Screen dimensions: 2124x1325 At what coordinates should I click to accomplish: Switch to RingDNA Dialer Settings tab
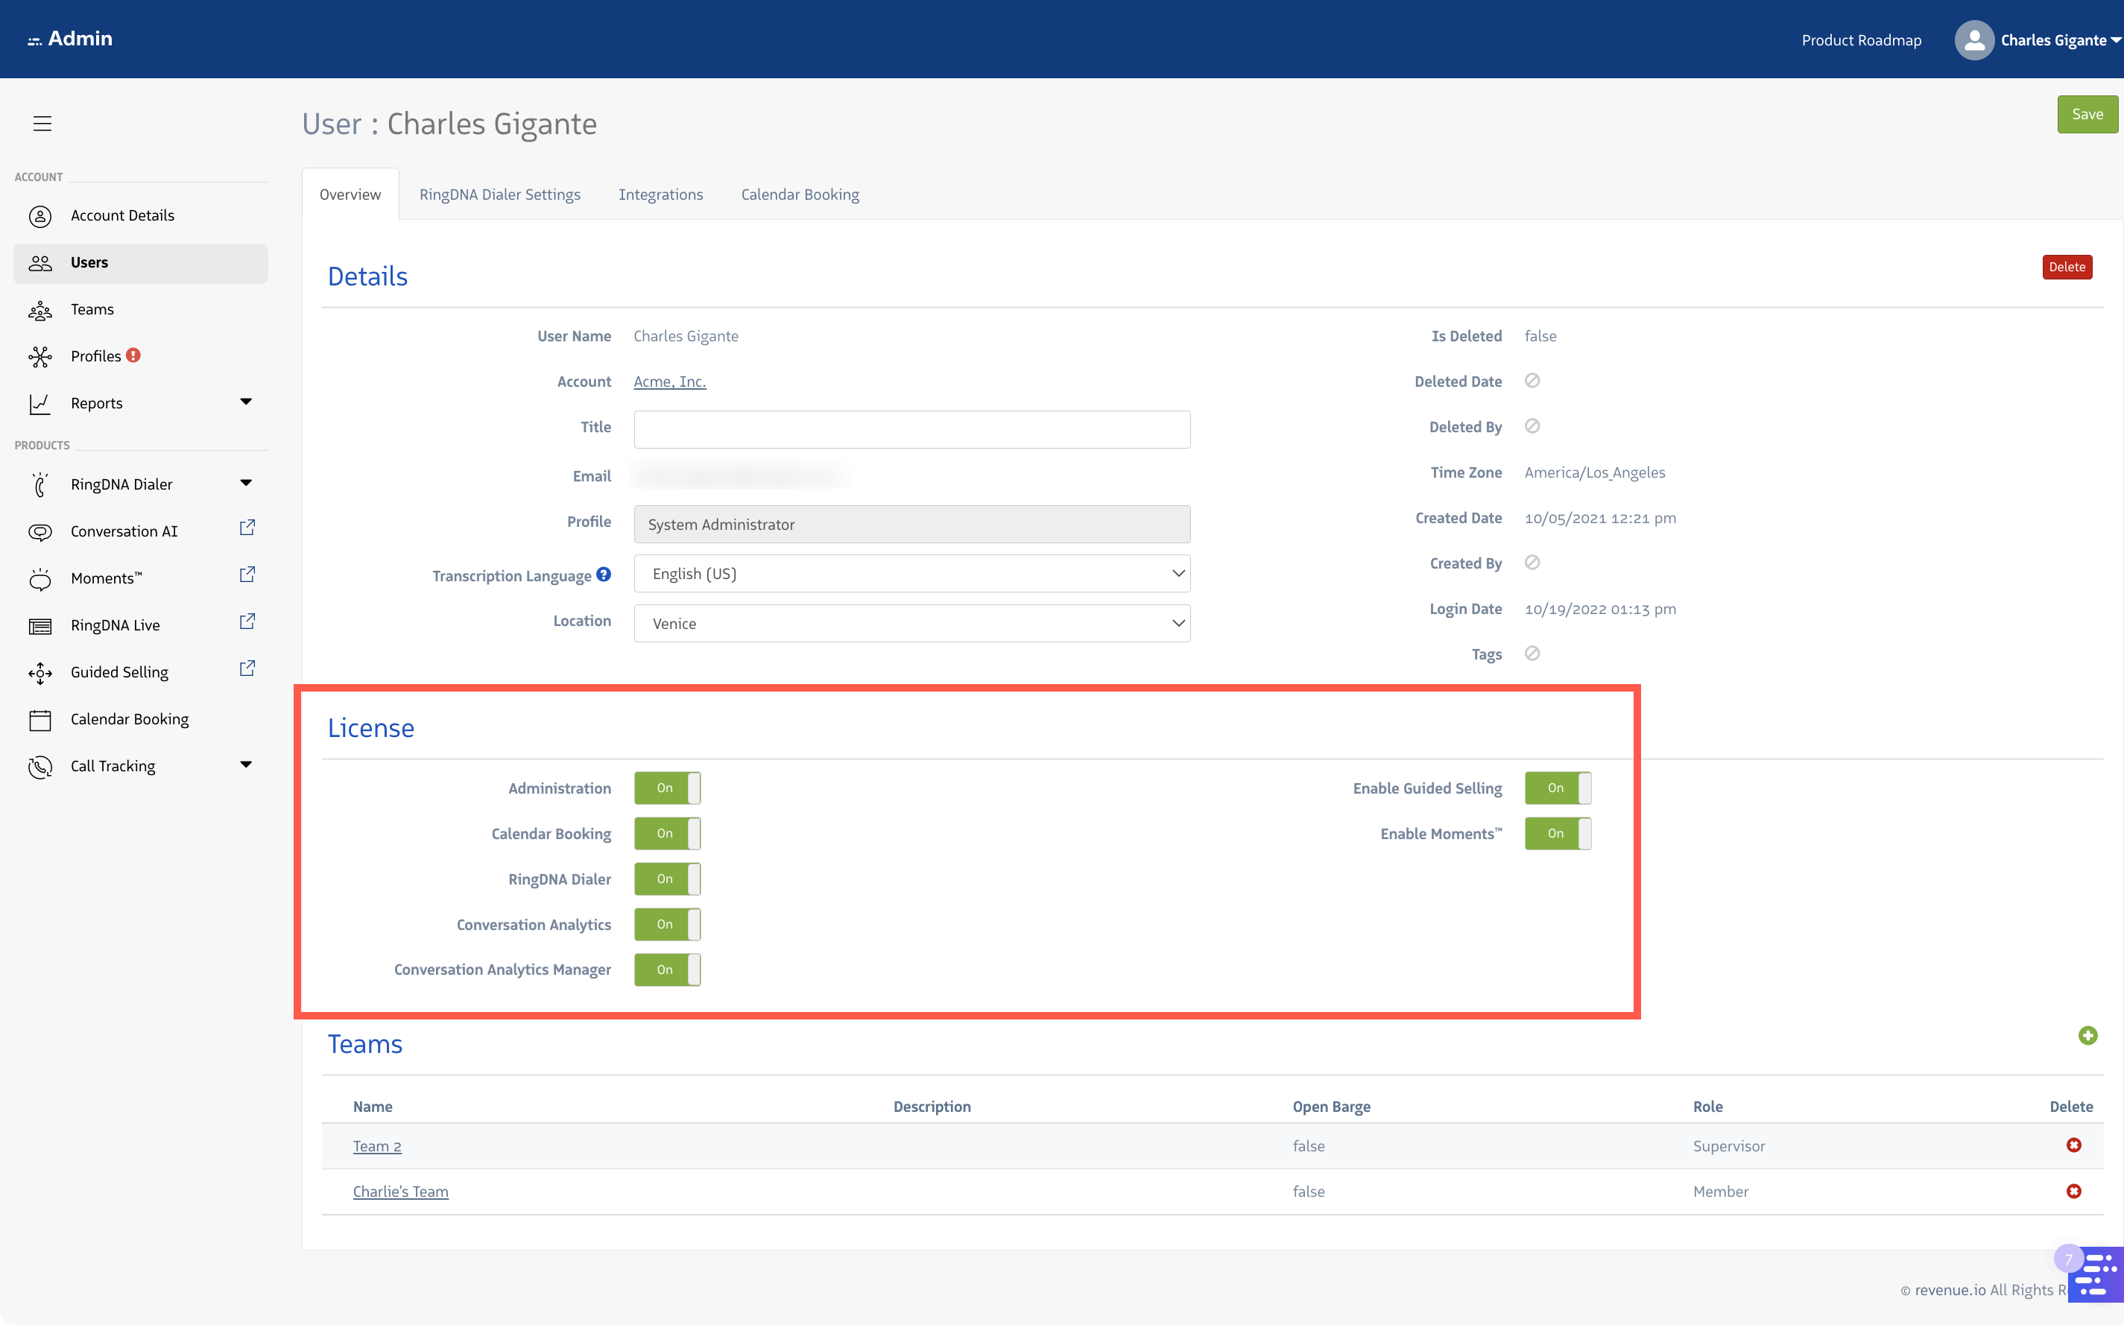[499, 195]
